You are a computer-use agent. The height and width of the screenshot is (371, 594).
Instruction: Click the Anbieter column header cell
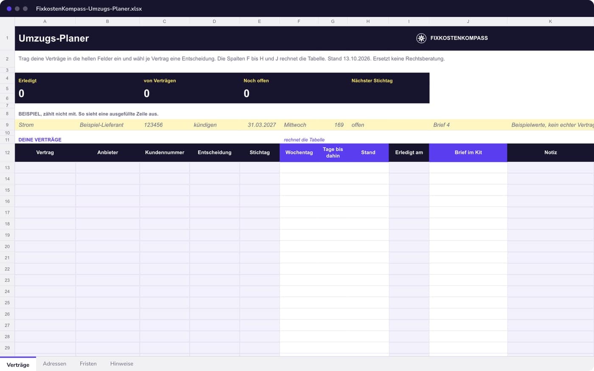click(108, 153)
